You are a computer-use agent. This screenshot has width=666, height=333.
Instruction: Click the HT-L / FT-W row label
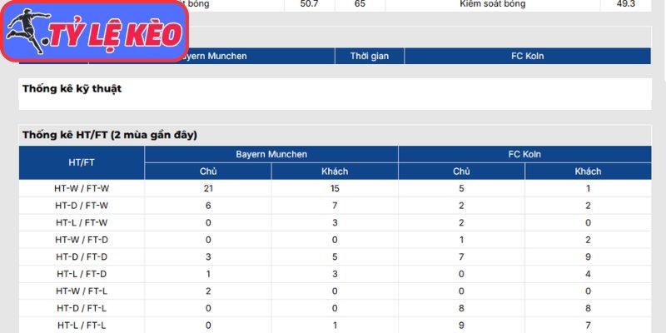point(82,222)
